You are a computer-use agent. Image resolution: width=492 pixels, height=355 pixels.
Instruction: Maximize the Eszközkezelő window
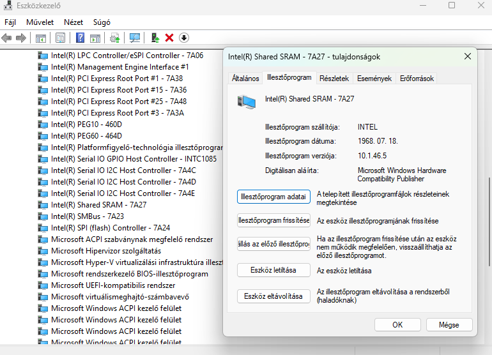[452, 5]
